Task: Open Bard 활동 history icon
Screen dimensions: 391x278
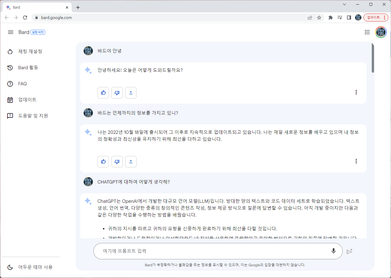Action: pyautogui.click(x=10, y=68)
